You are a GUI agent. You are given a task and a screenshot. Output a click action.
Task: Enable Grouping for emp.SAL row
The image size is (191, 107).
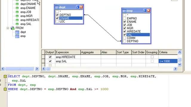[152, 61]
